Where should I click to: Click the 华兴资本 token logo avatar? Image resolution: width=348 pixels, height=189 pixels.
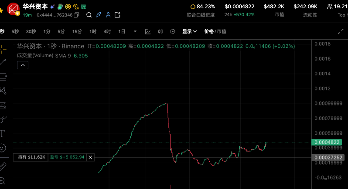[13, 9]
